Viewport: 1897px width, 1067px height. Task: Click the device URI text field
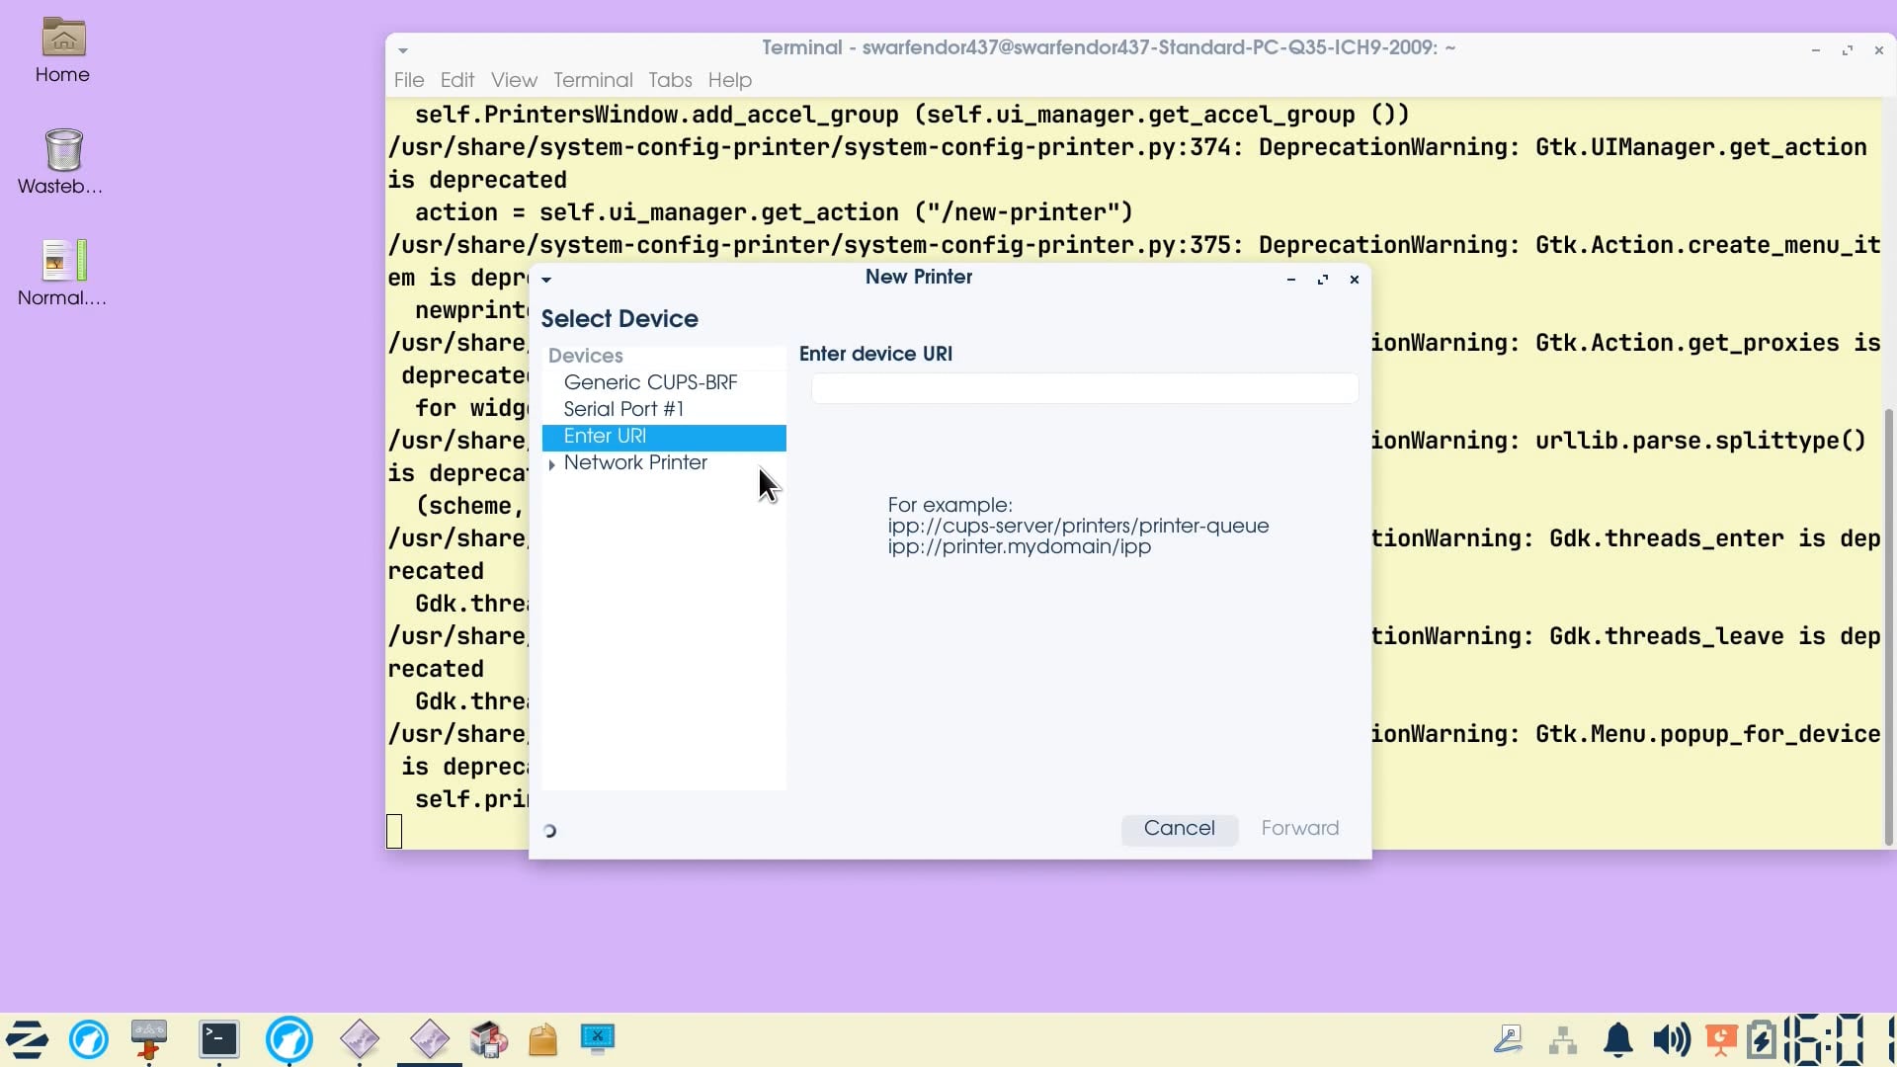point(1085,388)
